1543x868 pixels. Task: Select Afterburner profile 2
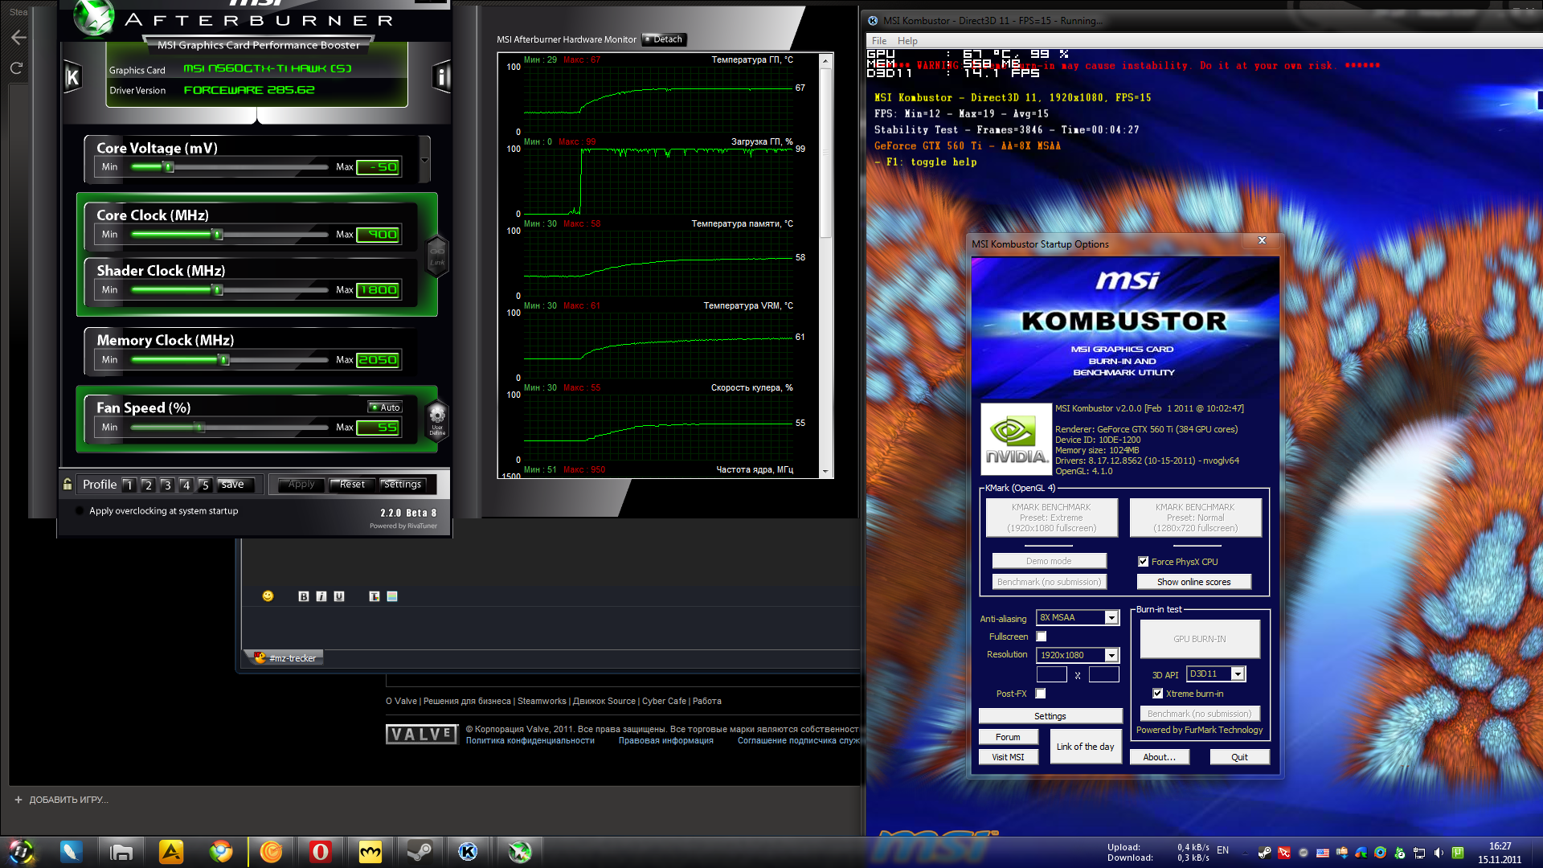pyautogui.click(x=148, y=485)
